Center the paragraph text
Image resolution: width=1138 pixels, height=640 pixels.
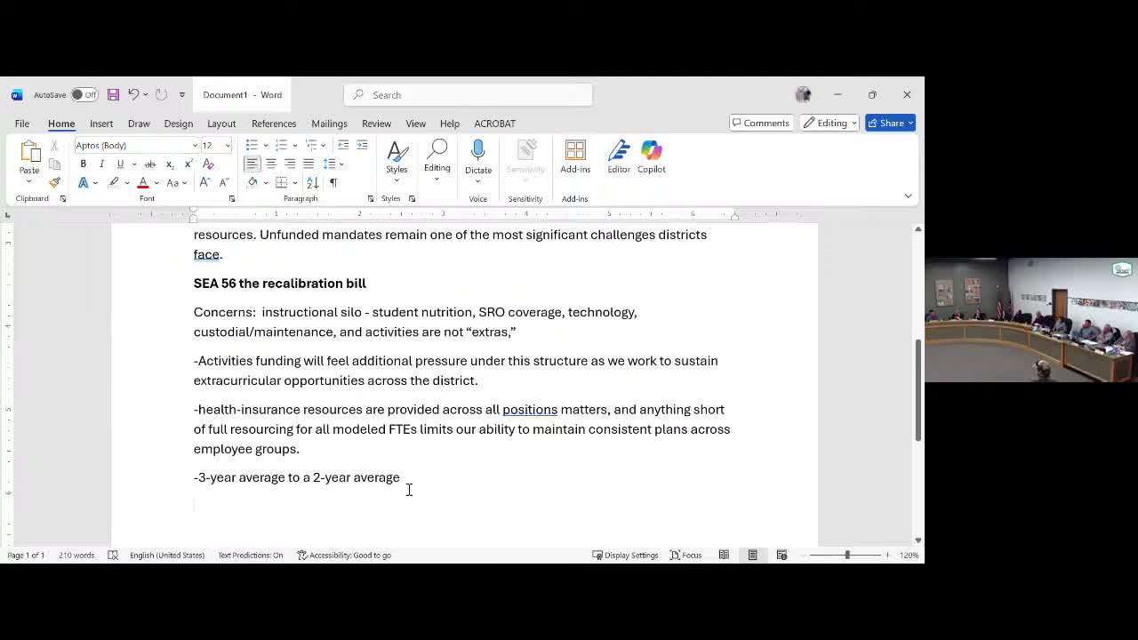271,164
